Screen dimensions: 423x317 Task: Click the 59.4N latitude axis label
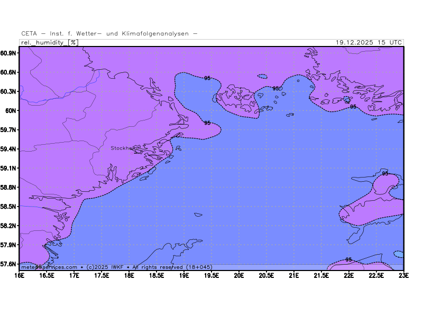pyautogui.click(x=10, y=149)
